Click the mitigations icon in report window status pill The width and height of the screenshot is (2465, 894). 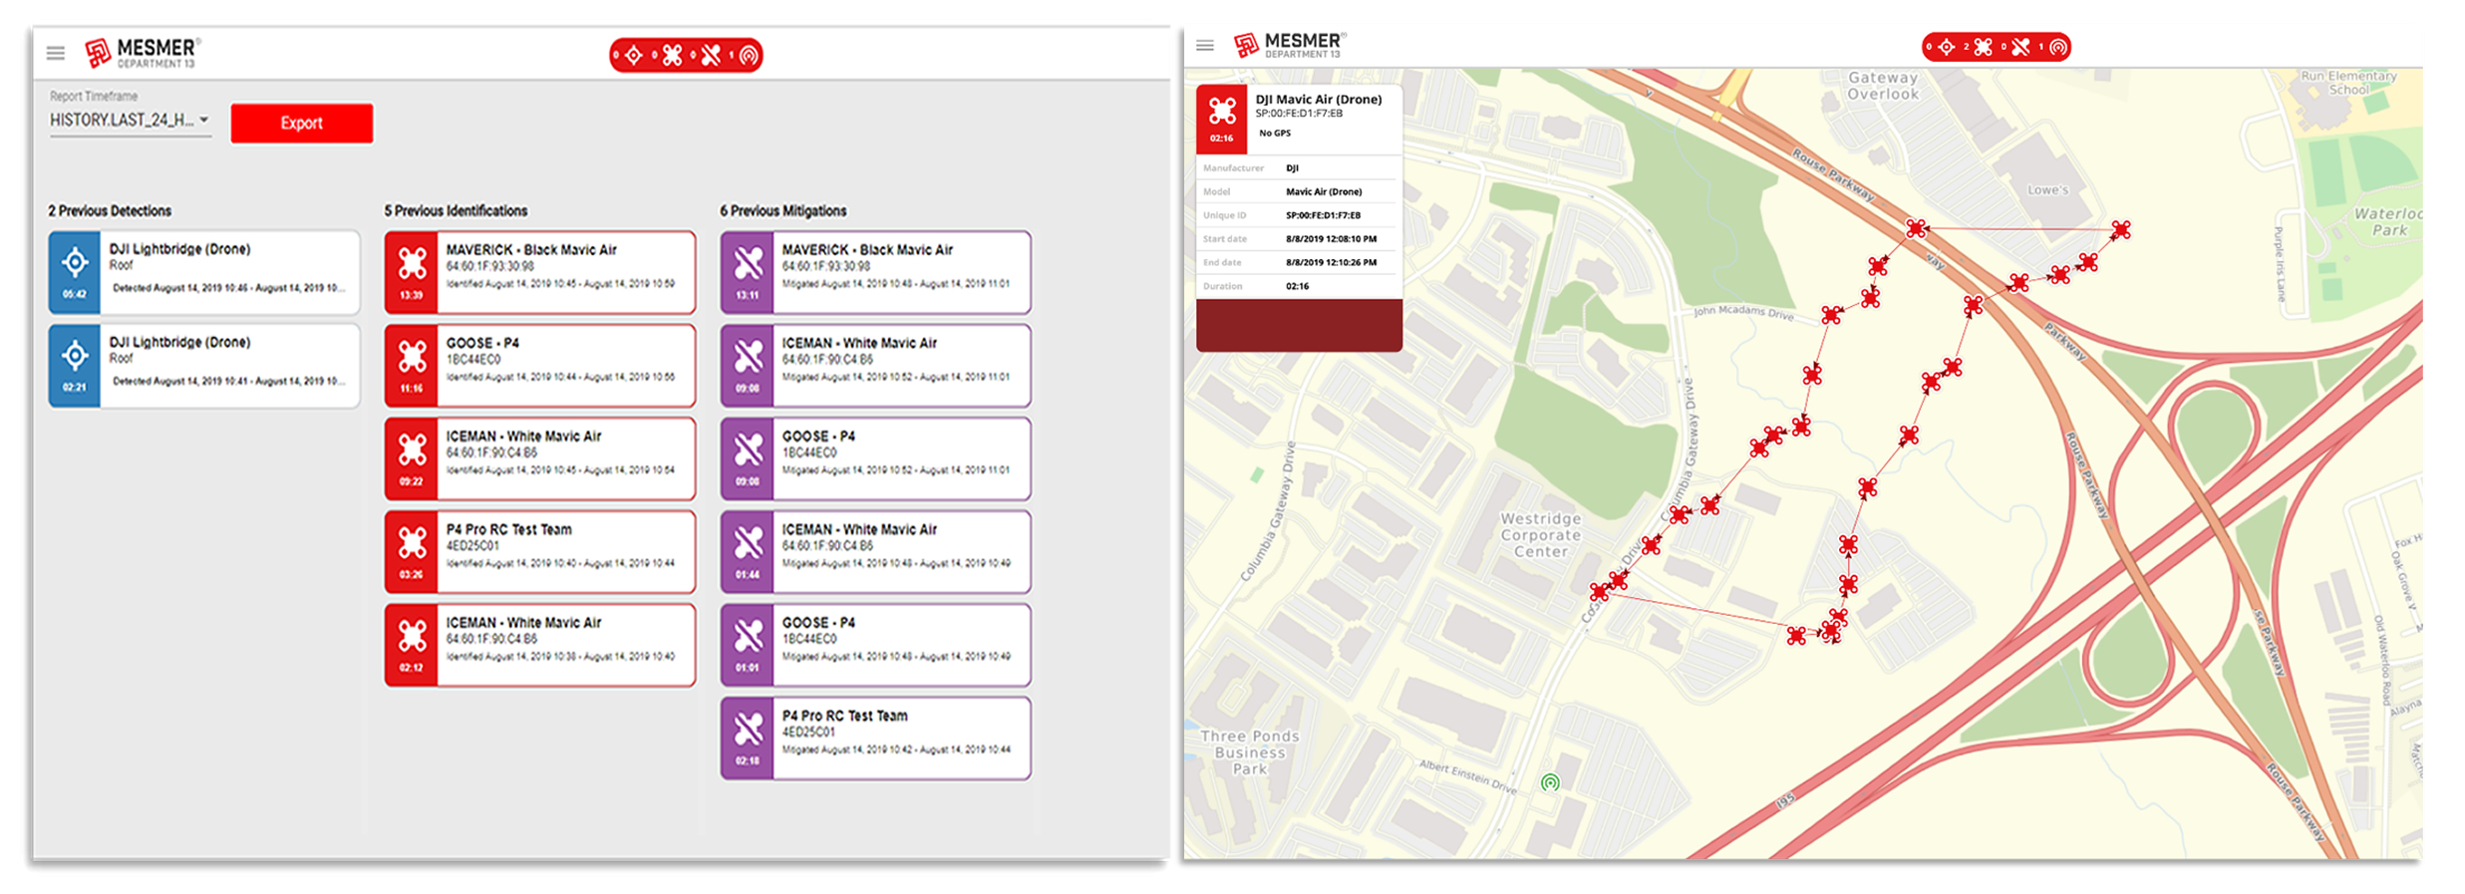(711, 55)
